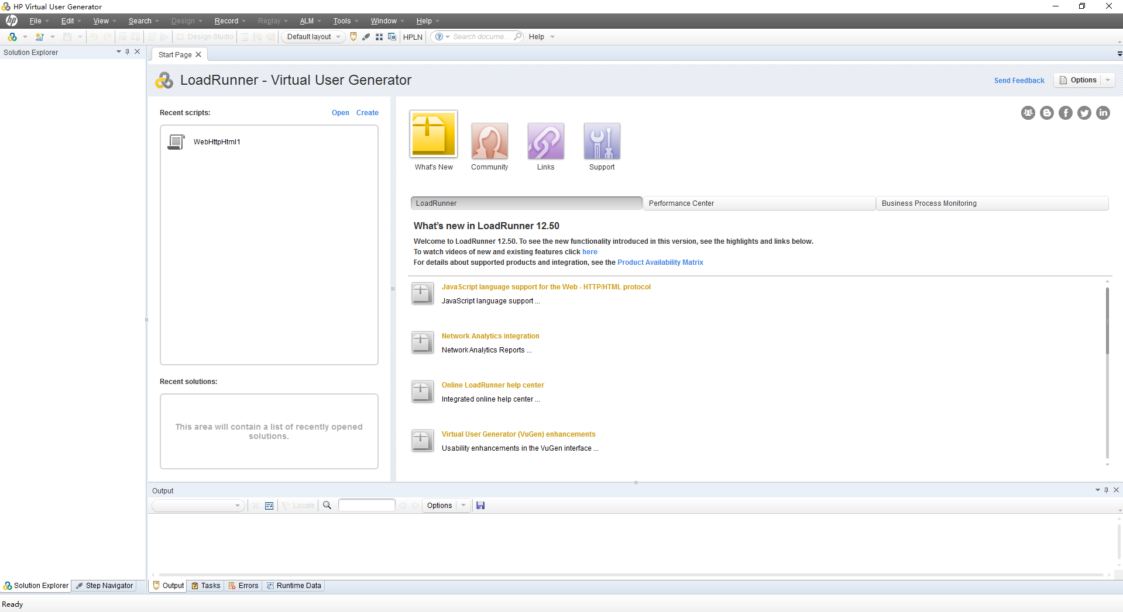The height and width of the screenshot is (612, 1123).
Task: Open JavaScript language support article link
Action: (546, 287)
